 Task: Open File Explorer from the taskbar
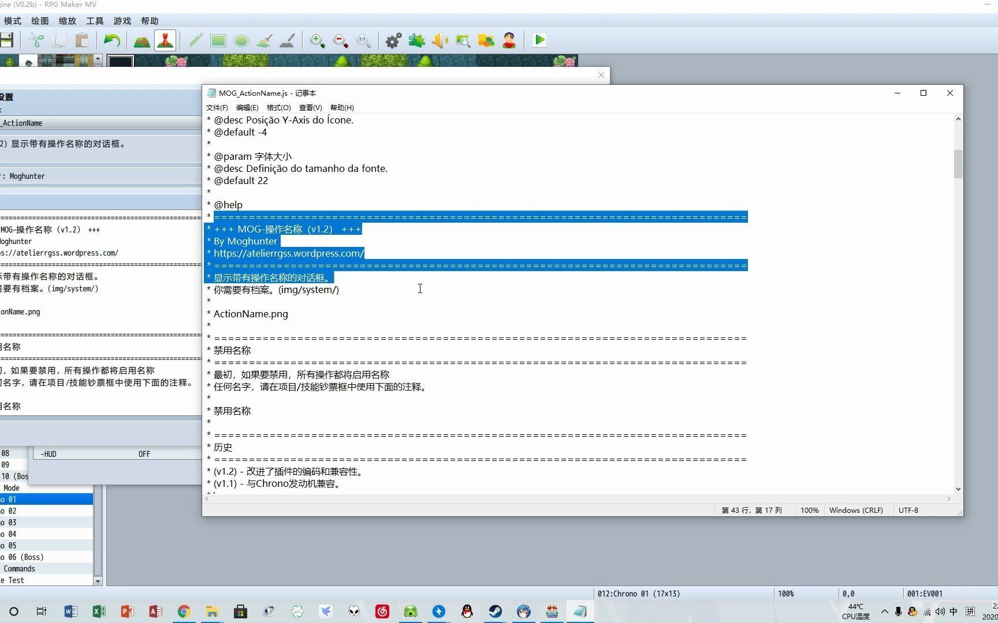point(212,611)
